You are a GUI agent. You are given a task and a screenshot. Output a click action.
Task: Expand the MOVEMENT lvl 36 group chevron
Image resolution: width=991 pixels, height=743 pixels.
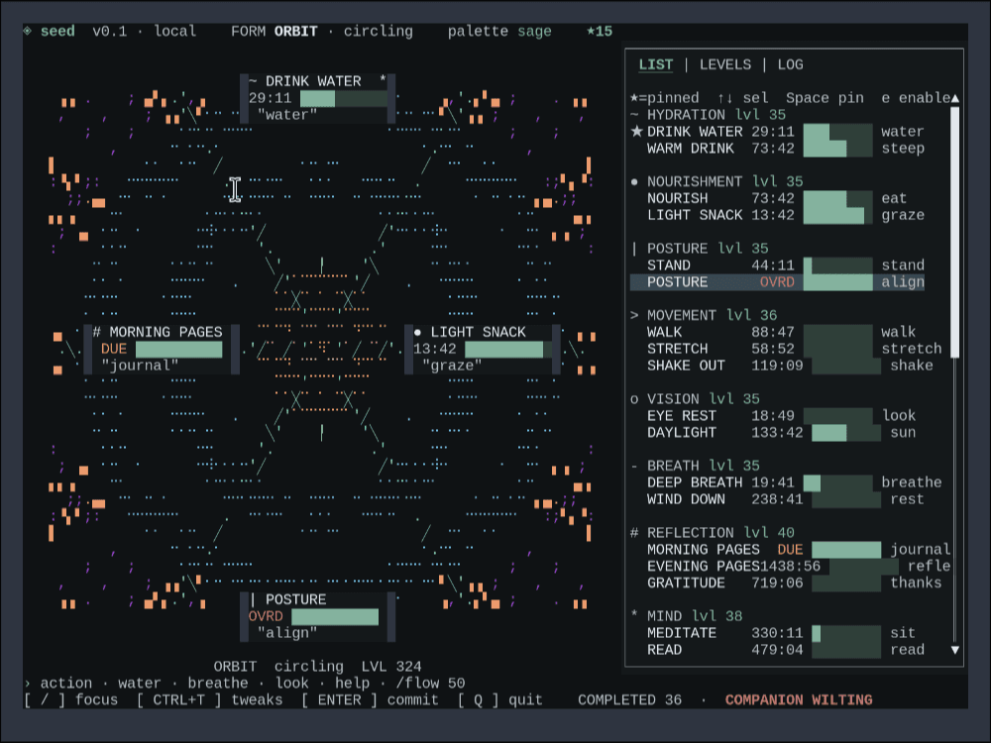click(634, 315)
